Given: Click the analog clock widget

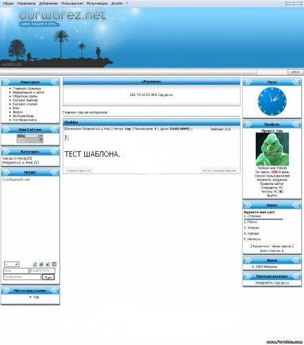Looking at the screenshot, I should 272,101.
